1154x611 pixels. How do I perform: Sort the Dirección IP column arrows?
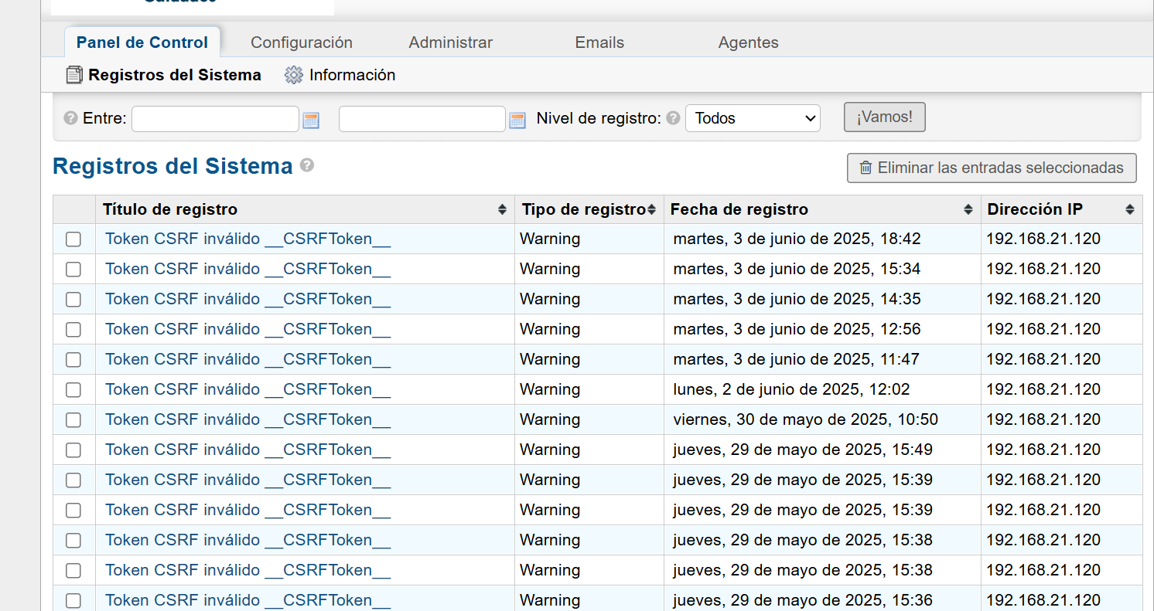coord(1130,209)
